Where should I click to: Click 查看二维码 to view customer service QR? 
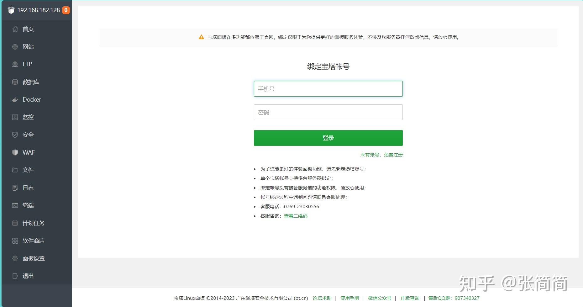tap(295, 216)
